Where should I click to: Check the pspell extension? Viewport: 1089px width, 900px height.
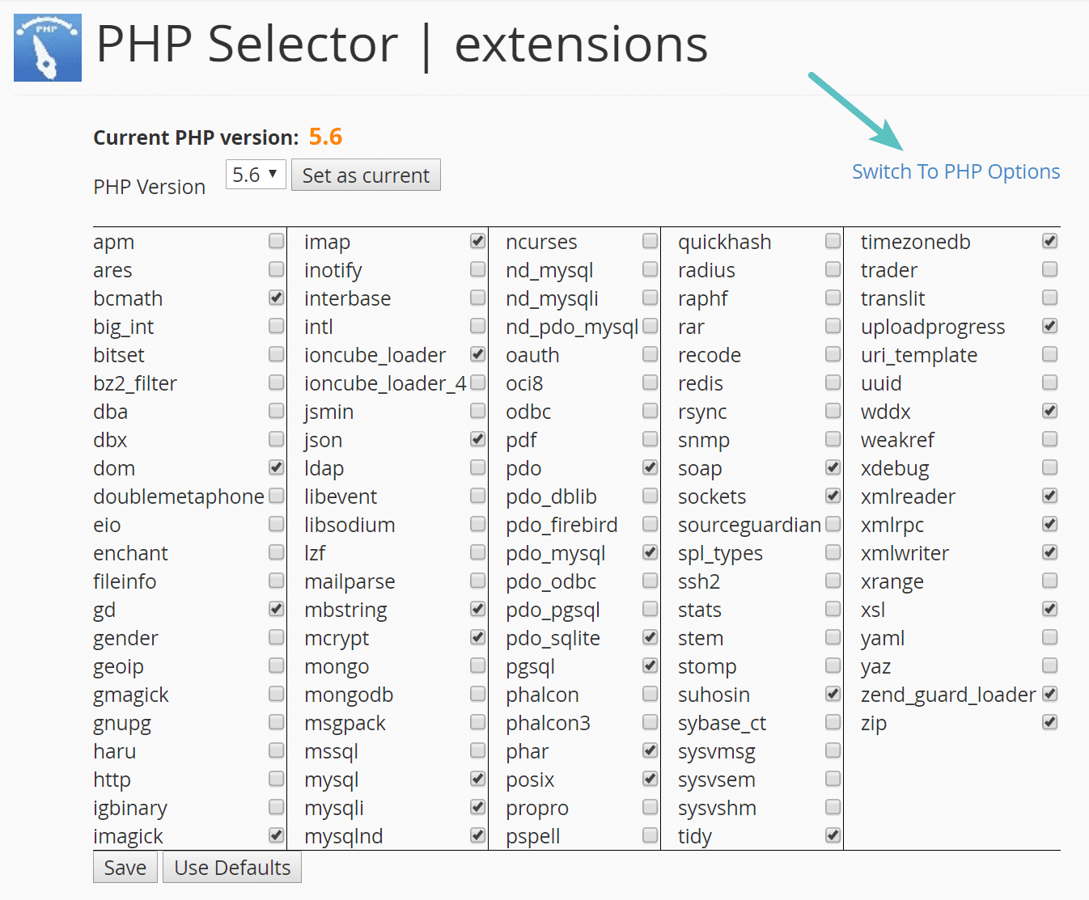(650, 835)
